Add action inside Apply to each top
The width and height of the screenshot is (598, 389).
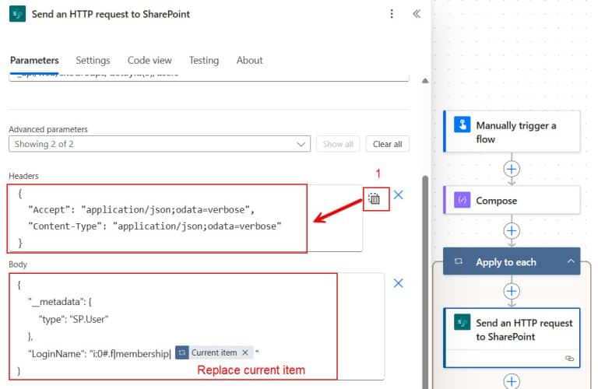click(x=512, y=292)
